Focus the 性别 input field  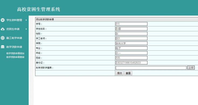131,33
